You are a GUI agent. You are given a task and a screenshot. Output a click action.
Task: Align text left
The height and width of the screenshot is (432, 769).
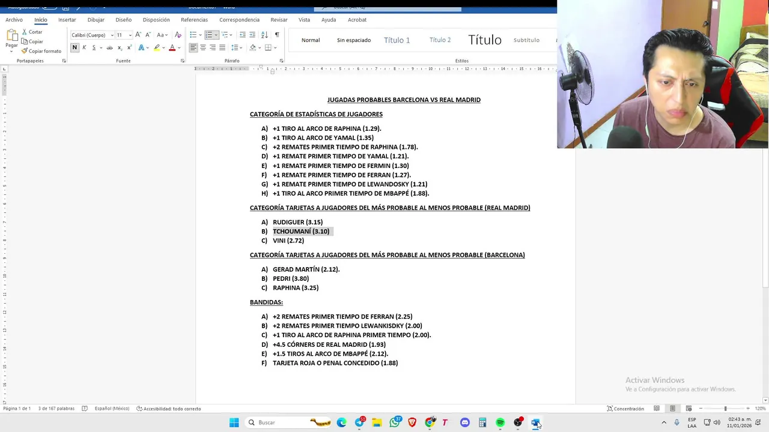[193, 47]
